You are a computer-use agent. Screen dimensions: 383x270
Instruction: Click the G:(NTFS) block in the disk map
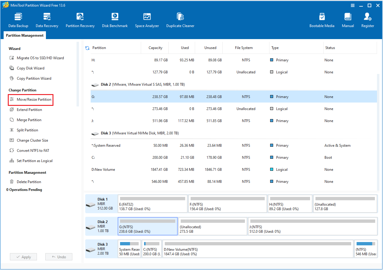[x=148, y=226]
